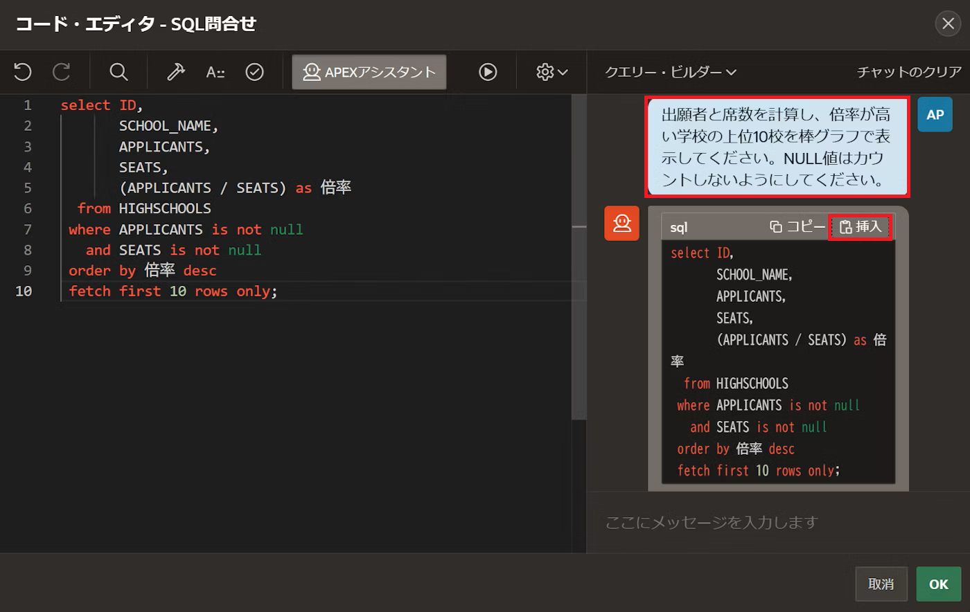
Task: Click 'from HIGHSCHOOLS' in chat code block
Action: pyautogui.click(x=736, y=384)
